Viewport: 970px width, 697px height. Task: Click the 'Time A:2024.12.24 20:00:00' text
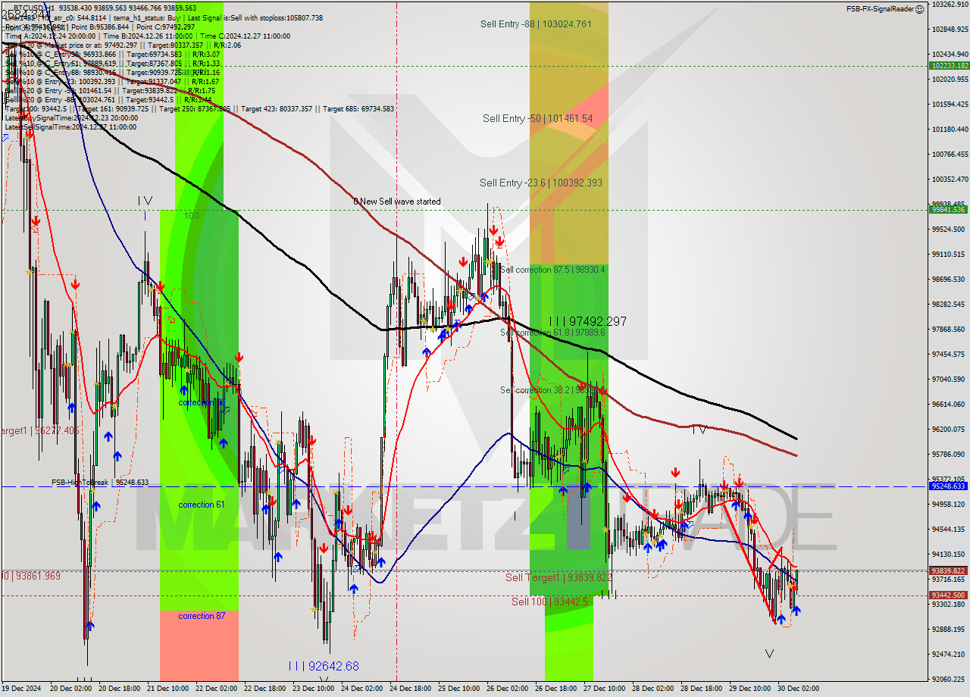(50, 36)
